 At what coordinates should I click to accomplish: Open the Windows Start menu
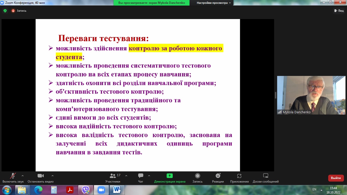click(7, 190)
